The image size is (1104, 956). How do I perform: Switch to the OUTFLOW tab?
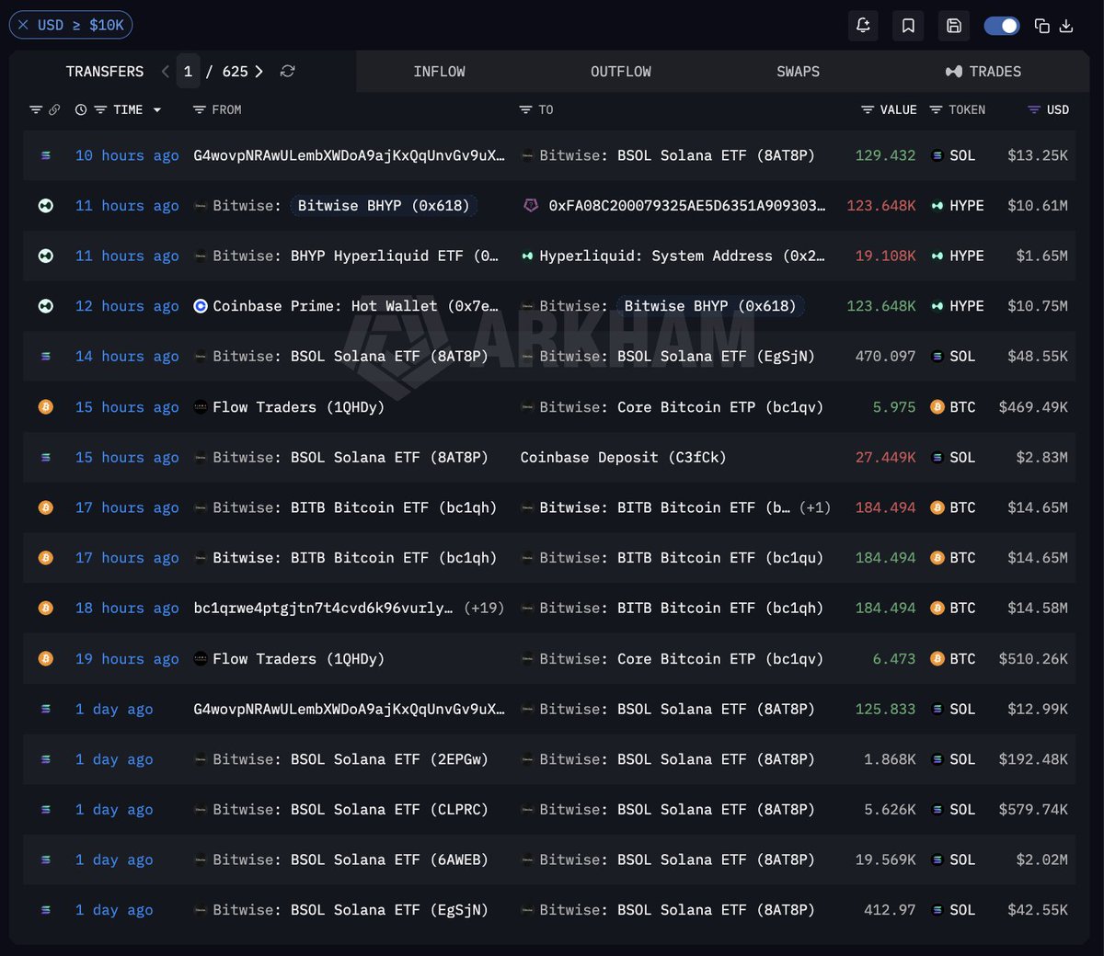coord(621,72)
